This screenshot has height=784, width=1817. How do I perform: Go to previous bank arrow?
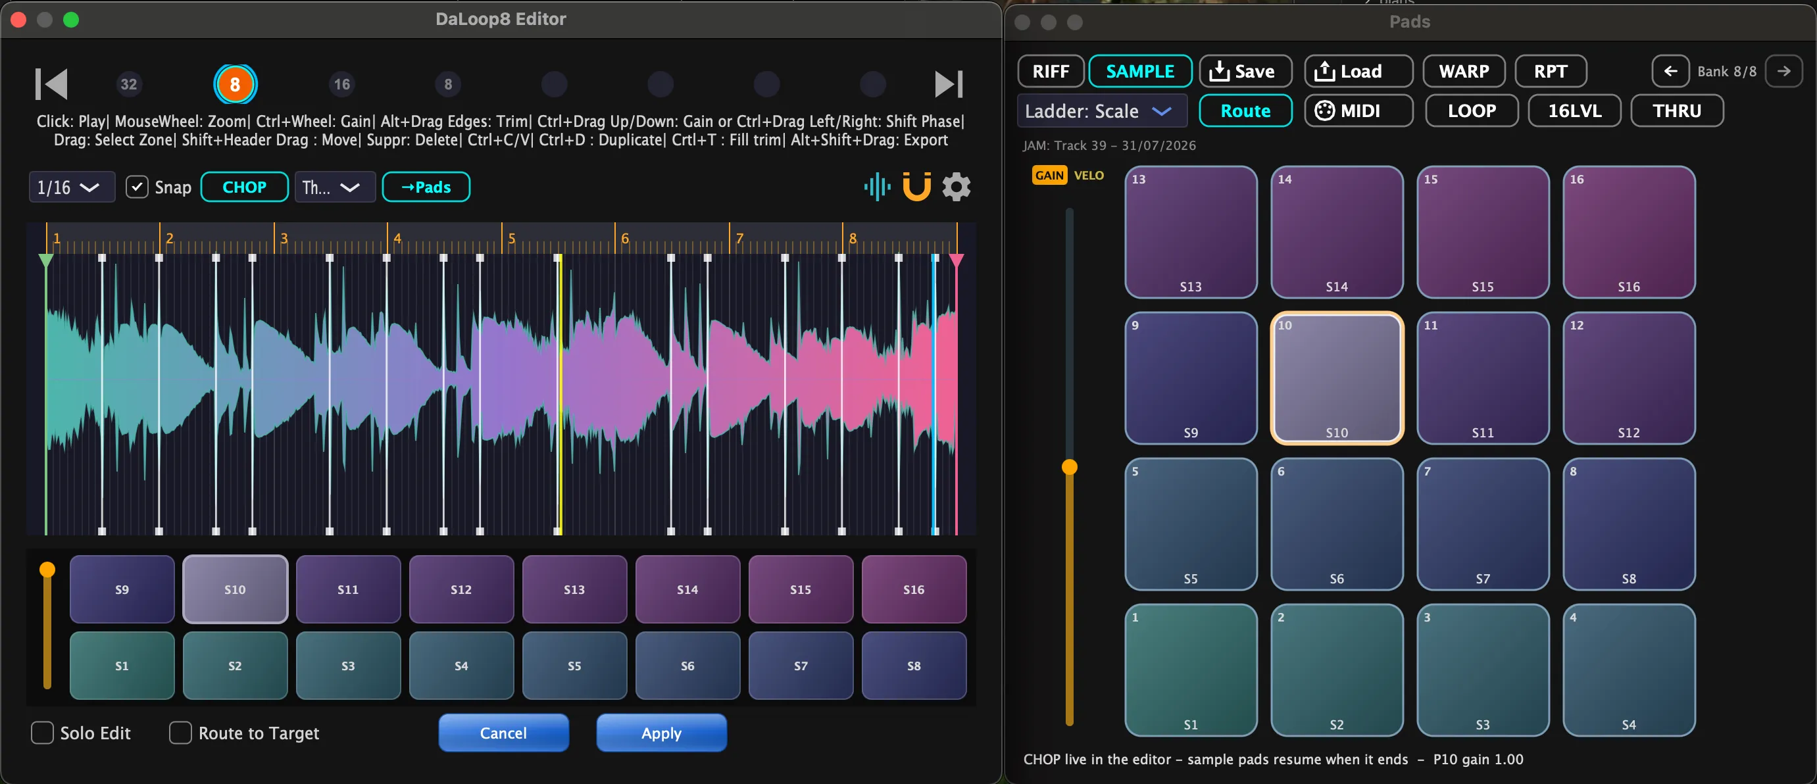(1670, 71)
